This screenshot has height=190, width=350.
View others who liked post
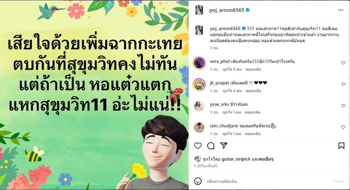[266, 159]
